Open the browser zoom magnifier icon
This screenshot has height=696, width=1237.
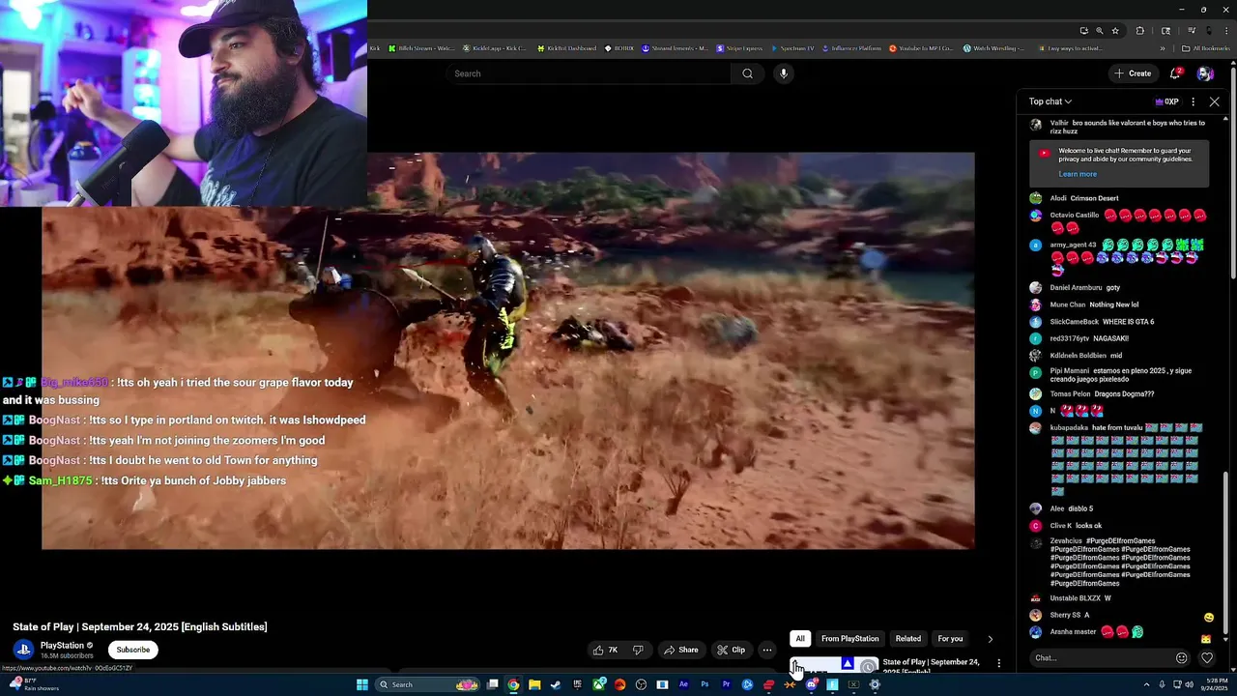click(1100, 31)
